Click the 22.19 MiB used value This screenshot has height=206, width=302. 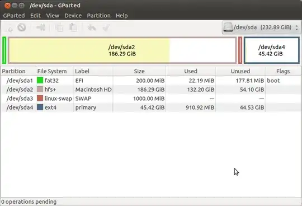pos(201,81)
